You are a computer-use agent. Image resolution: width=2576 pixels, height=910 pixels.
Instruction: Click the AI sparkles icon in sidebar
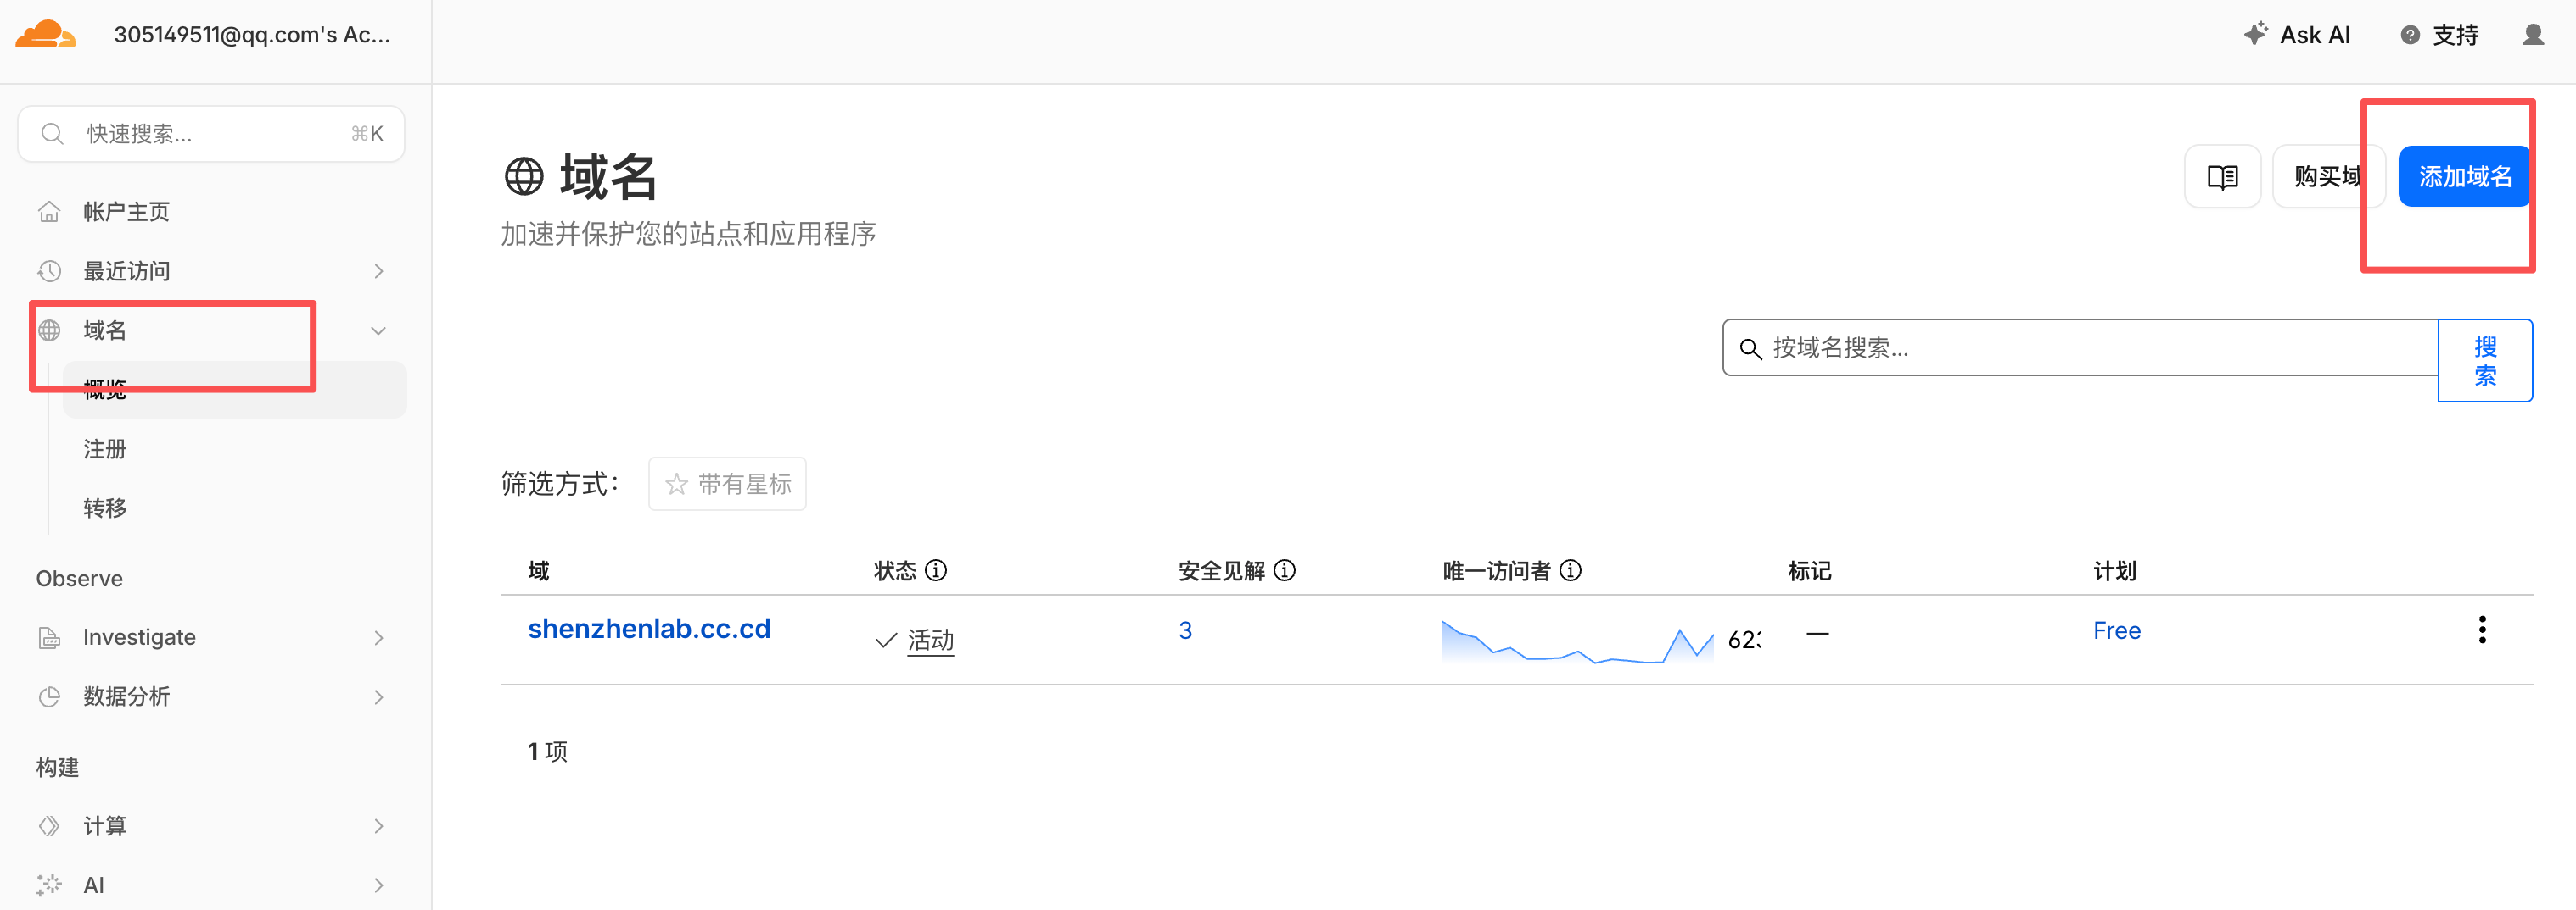(x=49, y=885)
